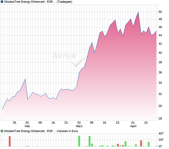Viewport: 169px width, 149px height.
Task: Click the red volume bar in April
Action: 141,143
